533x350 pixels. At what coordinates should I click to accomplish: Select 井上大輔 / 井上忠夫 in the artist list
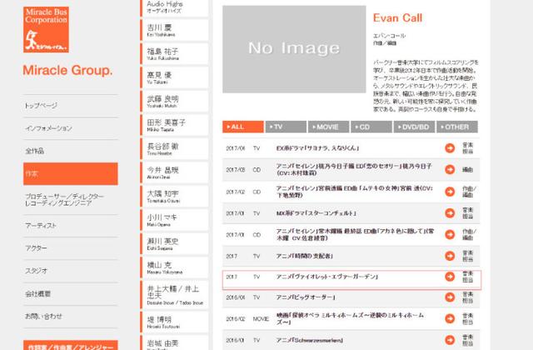(174, 295)
